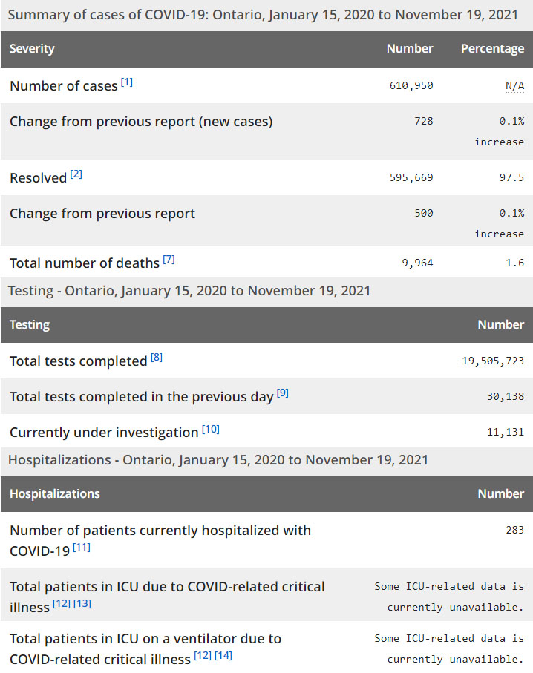Open footnote 2 next to Resolved
533x673 pixels.
tap(76, 174)
